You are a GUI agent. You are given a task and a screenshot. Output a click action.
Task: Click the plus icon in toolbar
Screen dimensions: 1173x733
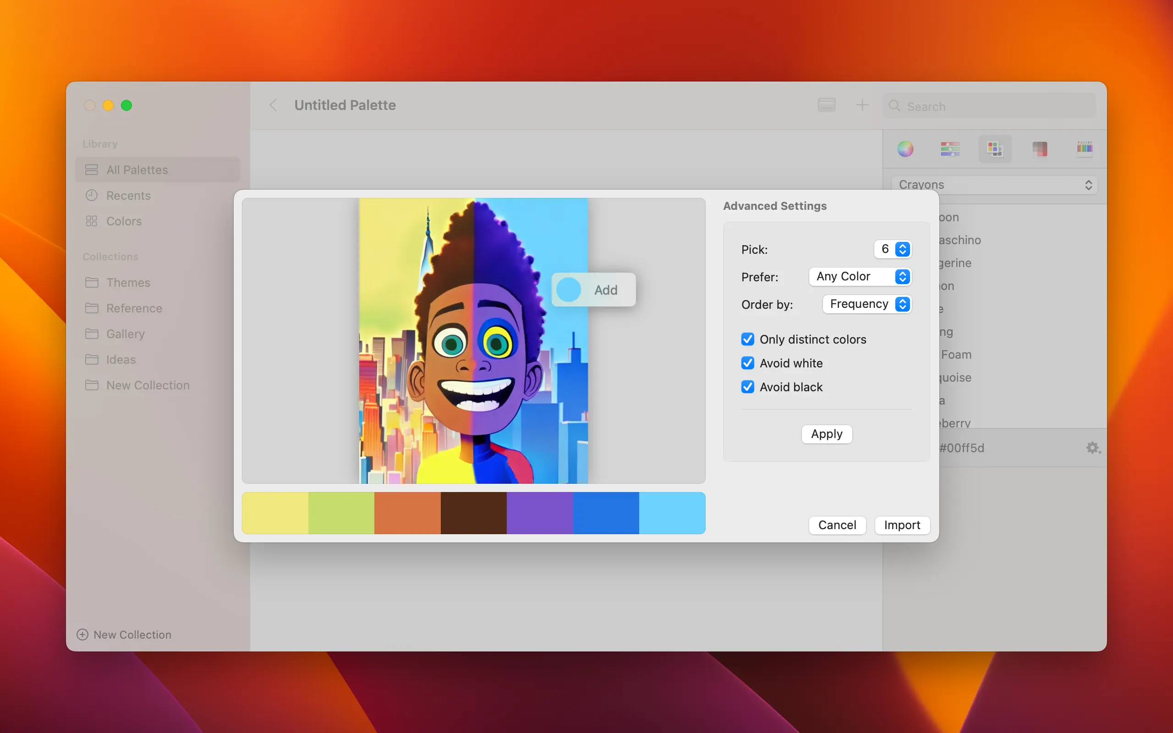coord(862,105)
